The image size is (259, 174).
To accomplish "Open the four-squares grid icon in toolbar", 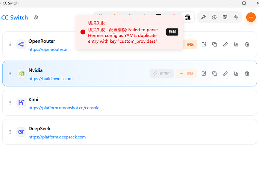I will (225, 17).
